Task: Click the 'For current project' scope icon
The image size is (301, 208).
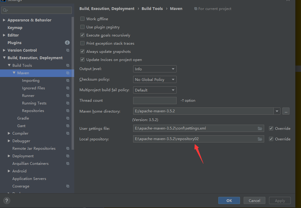Action: coord(196,8)
